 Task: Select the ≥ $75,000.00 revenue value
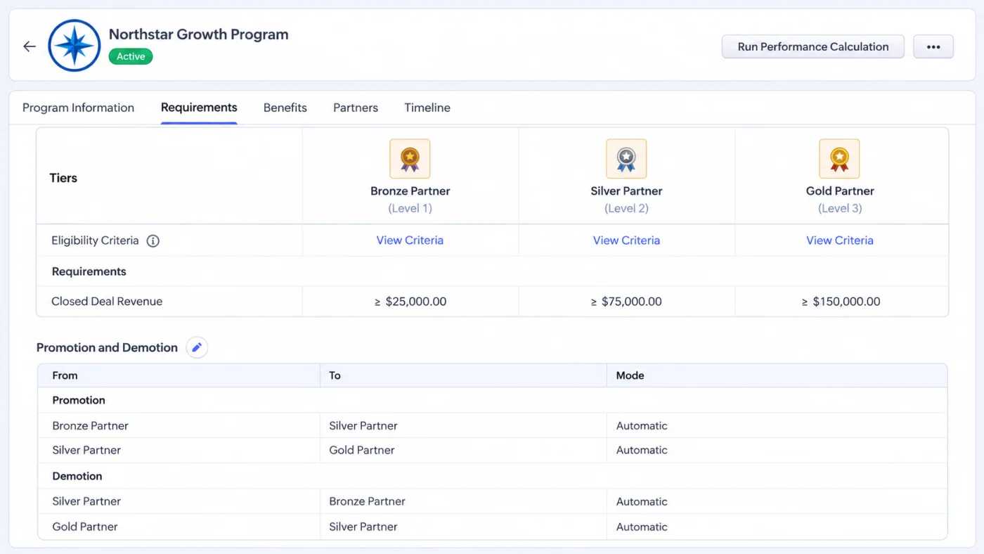pyautogui.click(x=626, y=302)
